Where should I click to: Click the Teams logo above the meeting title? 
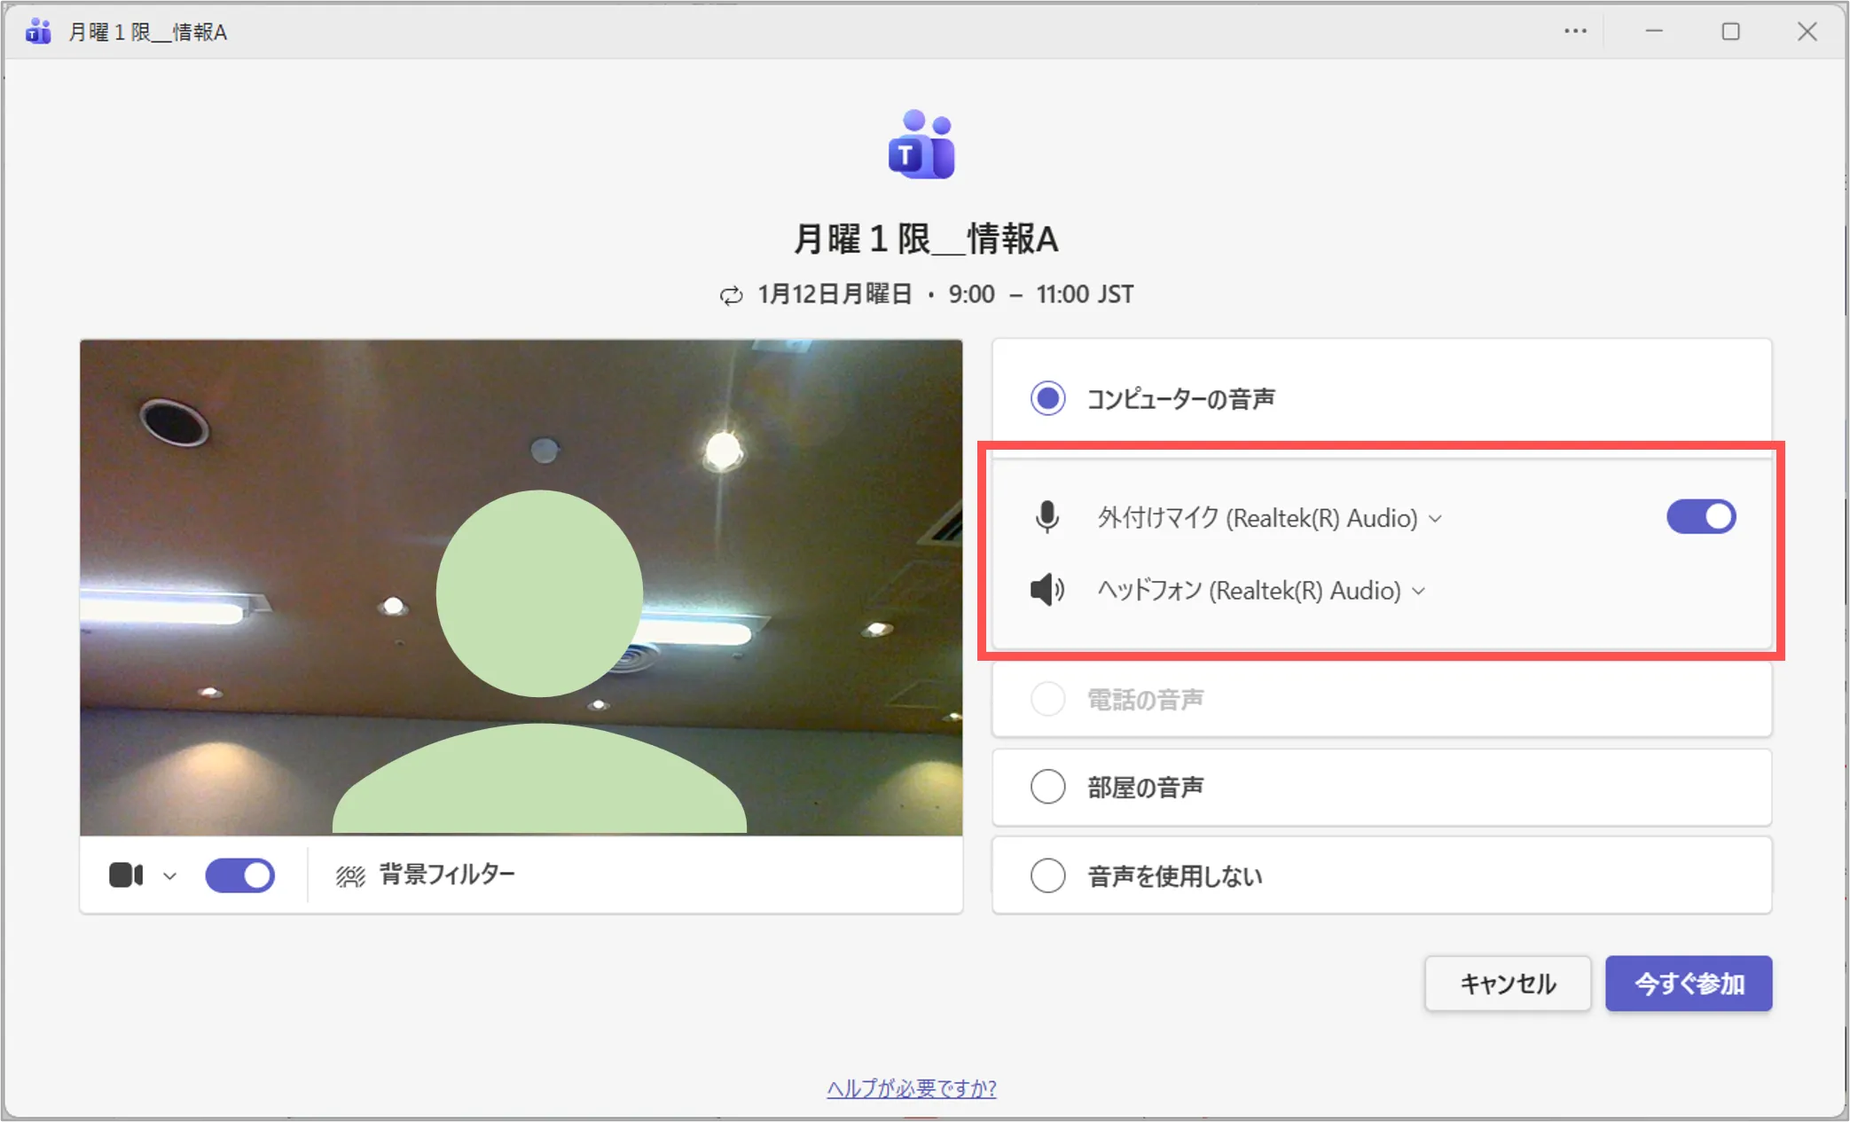pos(921,145)
